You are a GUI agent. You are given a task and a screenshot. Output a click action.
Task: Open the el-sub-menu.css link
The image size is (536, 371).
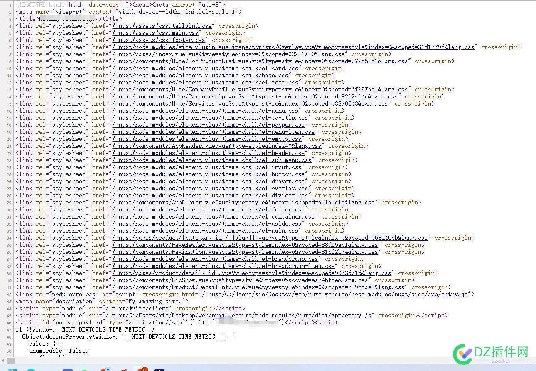[x=212, y=160]
